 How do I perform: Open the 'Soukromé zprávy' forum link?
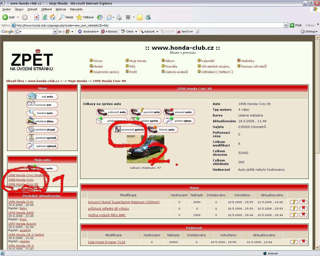[106, 72]
